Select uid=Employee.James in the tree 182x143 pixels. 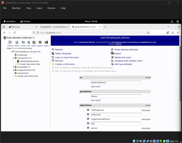tap(29, 61)
